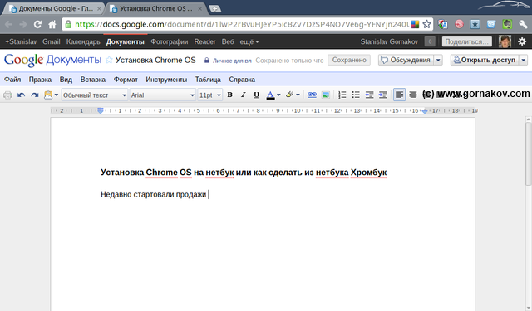Open the Таблица menu
532x311 pixels.
click(x=208, y=80)
